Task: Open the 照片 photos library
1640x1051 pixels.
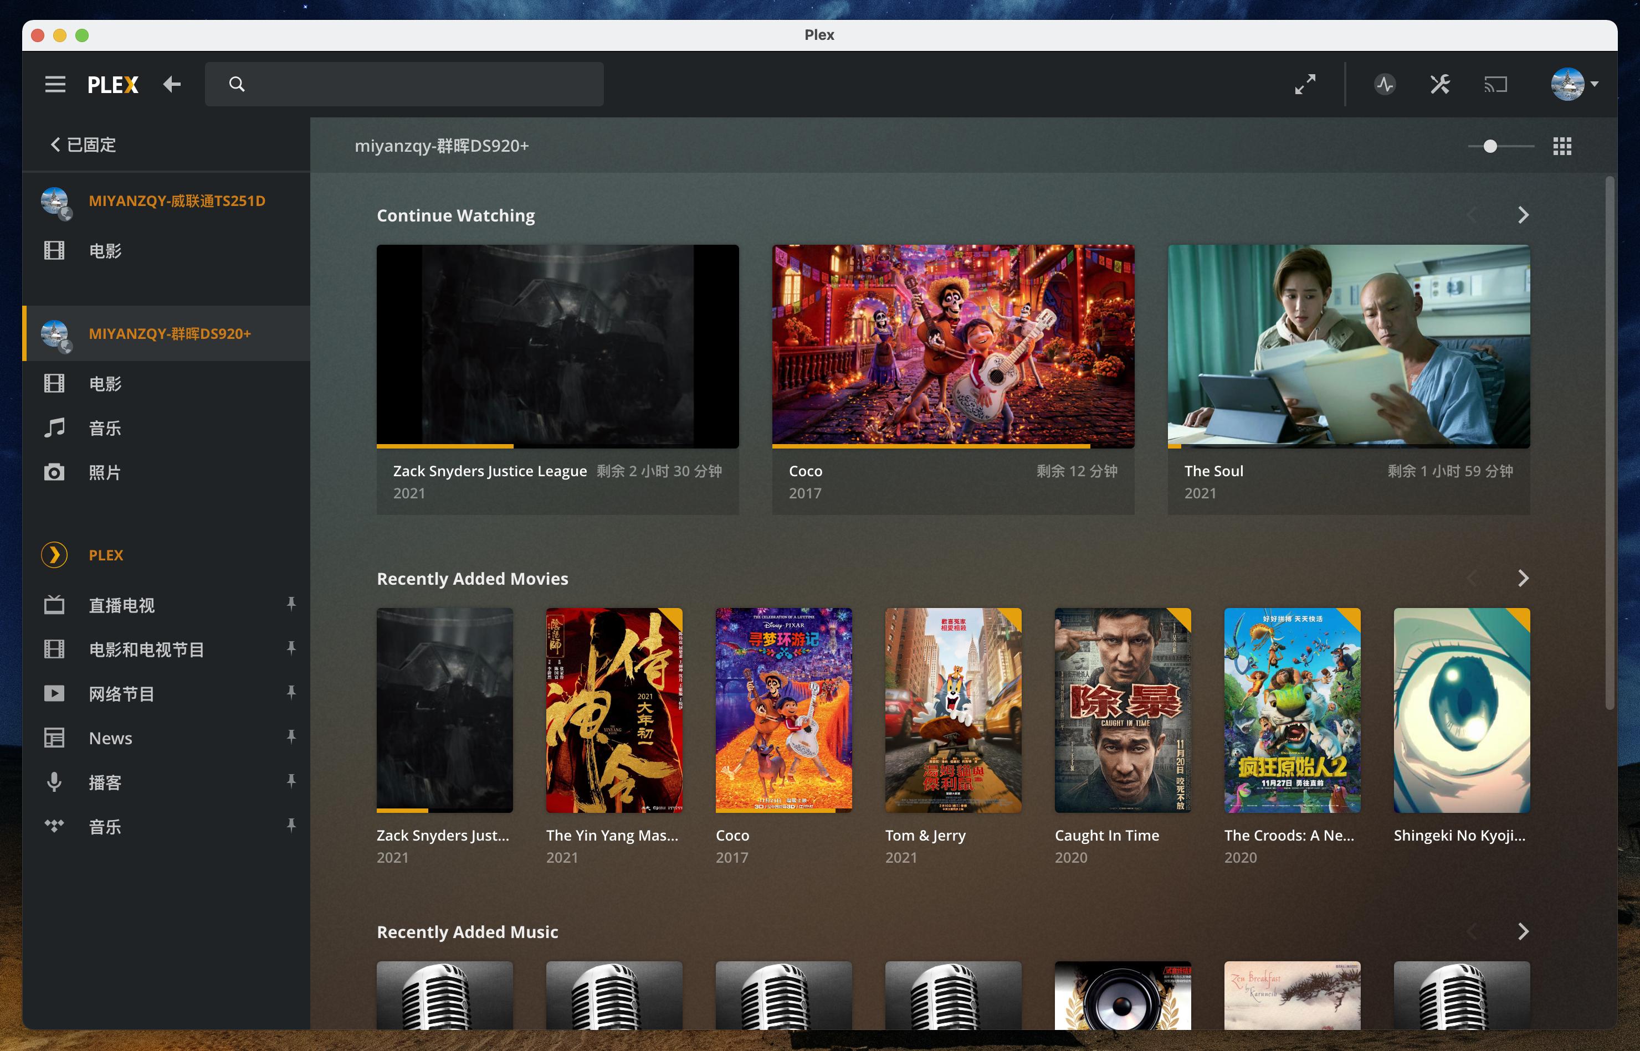Action: pyautogui.click(x=105, y=472)
